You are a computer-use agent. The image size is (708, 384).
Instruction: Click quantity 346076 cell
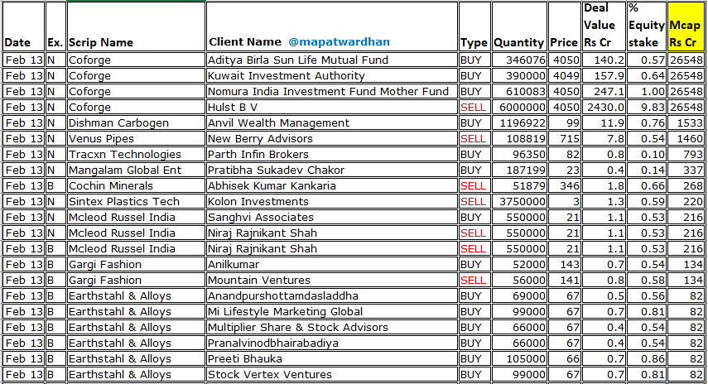click(x=519, y=60)
